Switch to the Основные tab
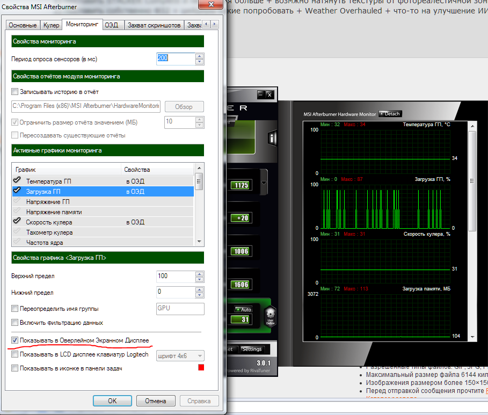The width and height of the screenshot is (488, 415). click(23, 25)
